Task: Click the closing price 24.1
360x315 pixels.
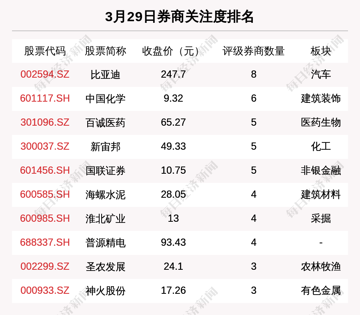Action: pyautogui.click(x=173, y=267)
